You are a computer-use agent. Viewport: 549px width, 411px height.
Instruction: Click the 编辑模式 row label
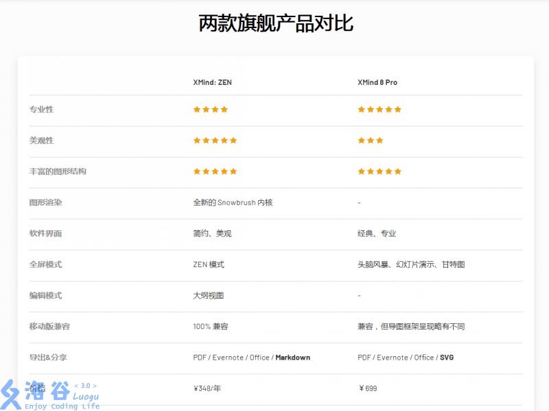[45, 296]
